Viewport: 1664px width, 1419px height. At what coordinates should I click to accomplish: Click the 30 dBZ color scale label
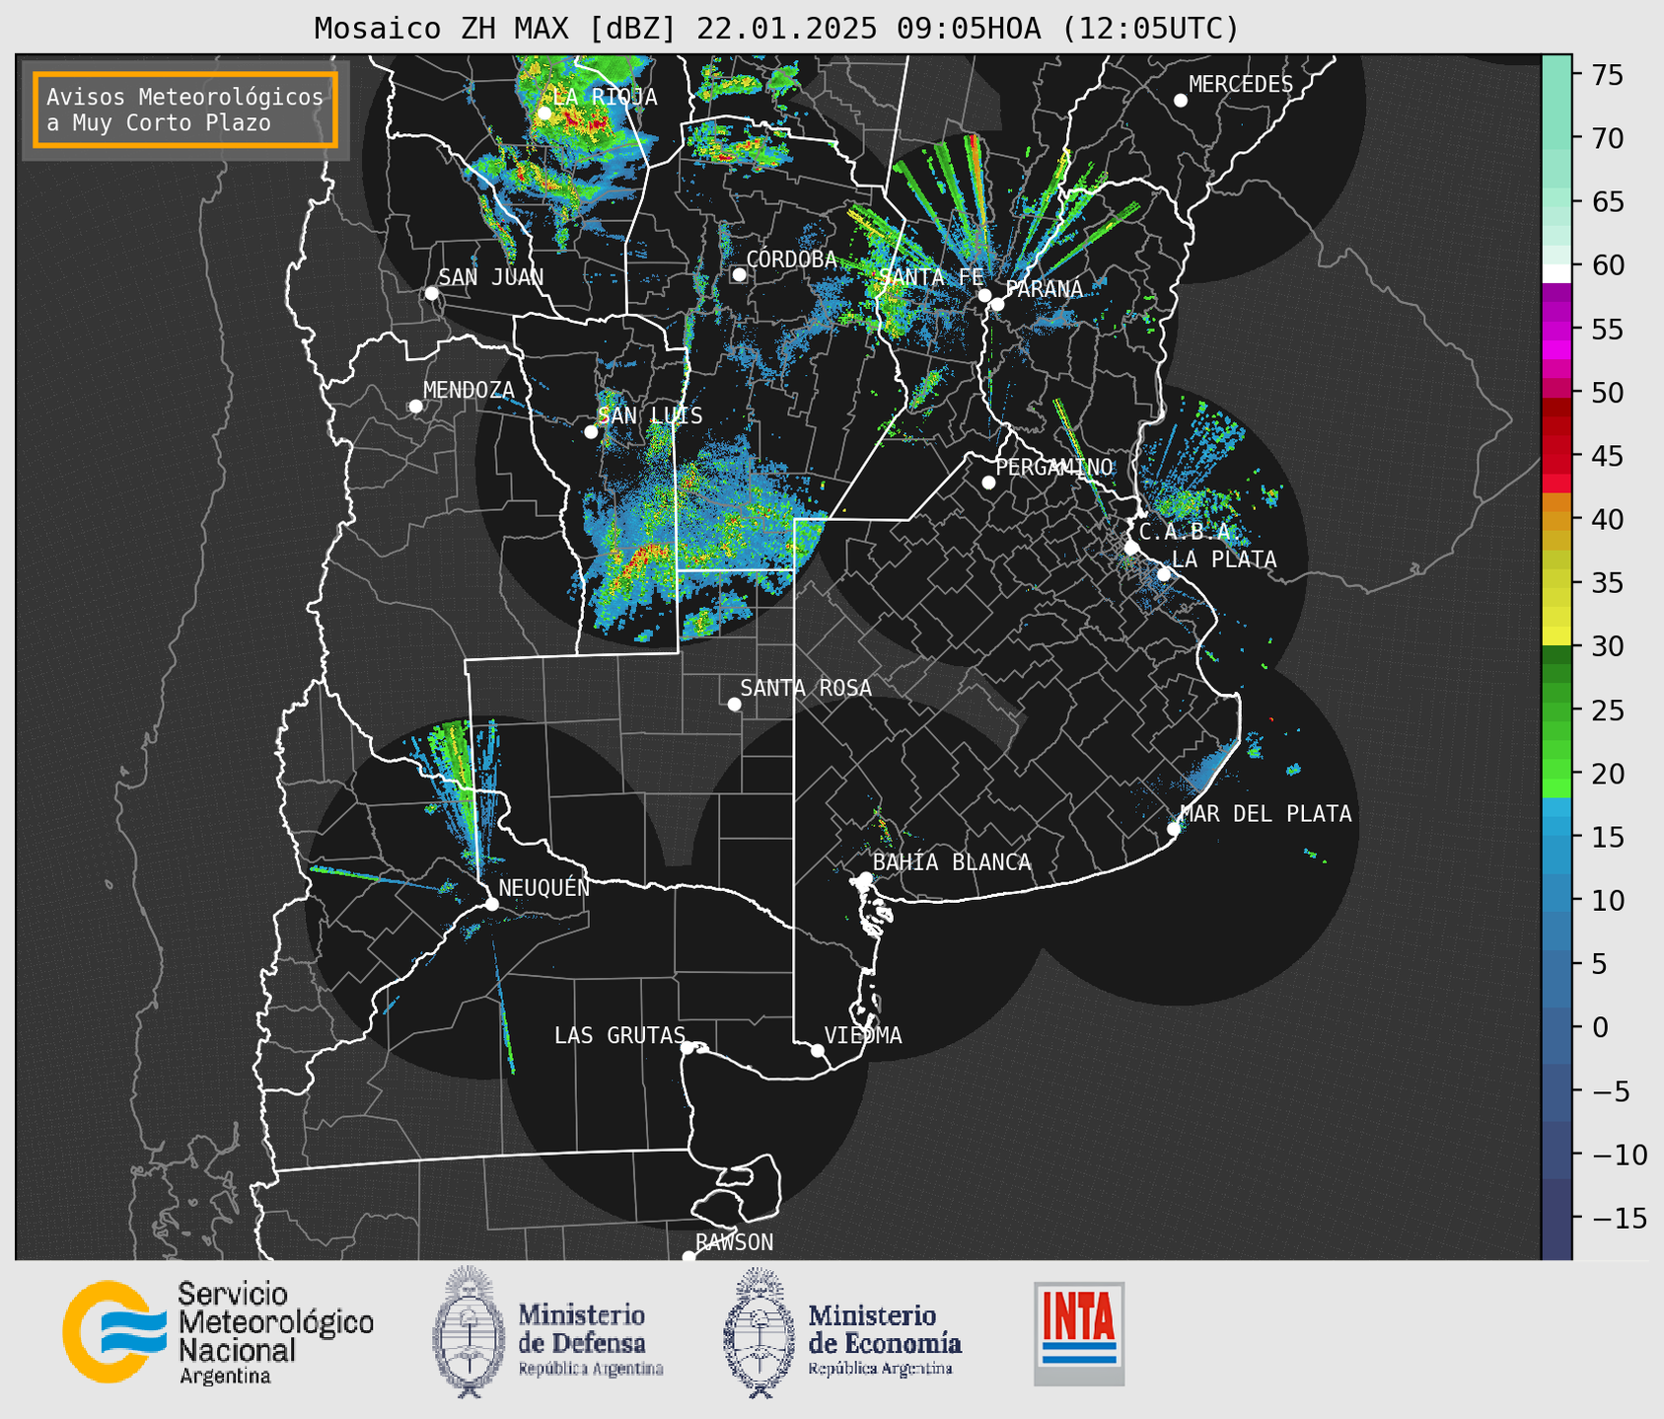pos(1606,646)
